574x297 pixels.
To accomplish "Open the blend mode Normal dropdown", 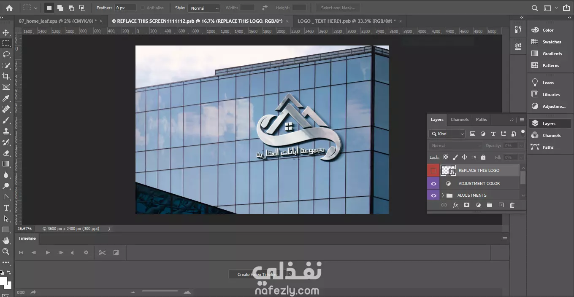I will click(455, 145).
